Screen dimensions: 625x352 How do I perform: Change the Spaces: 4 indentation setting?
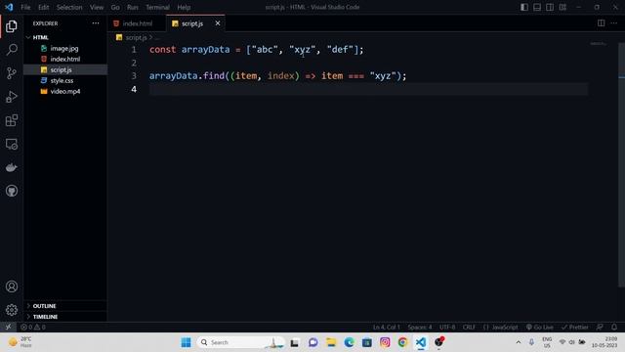[x=420, y=327]
